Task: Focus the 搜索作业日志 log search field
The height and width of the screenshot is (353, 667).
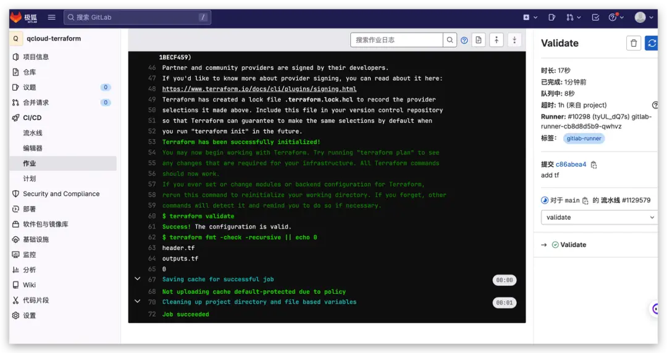Action: tap(396, 40)
